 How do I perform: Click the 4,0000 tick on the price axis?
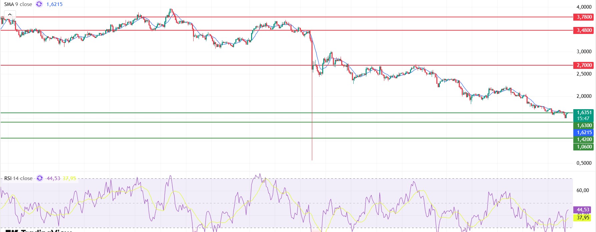pos(584,7)
